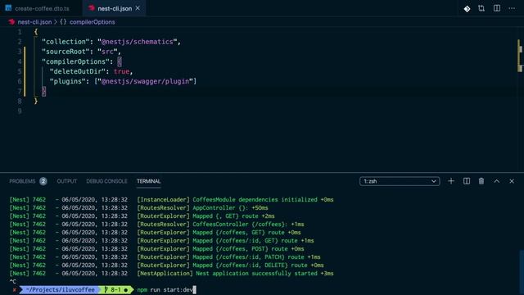Open the Output panel tab
The height and width of the screenshot is (295, 524).
pyautogui.click(x=67, y=181)
